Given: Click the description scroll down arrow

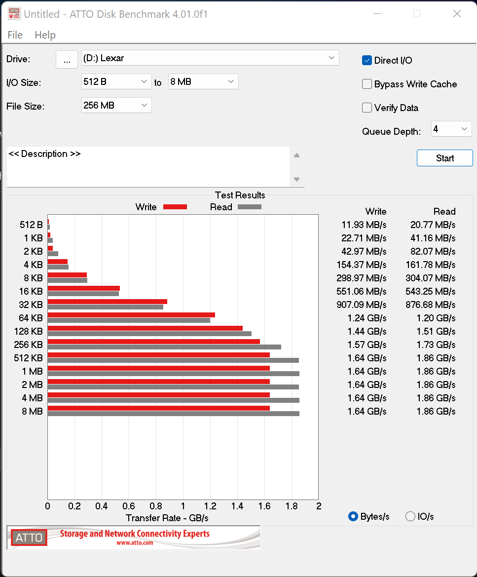Looking at the screenshot, I should (296, 179).
